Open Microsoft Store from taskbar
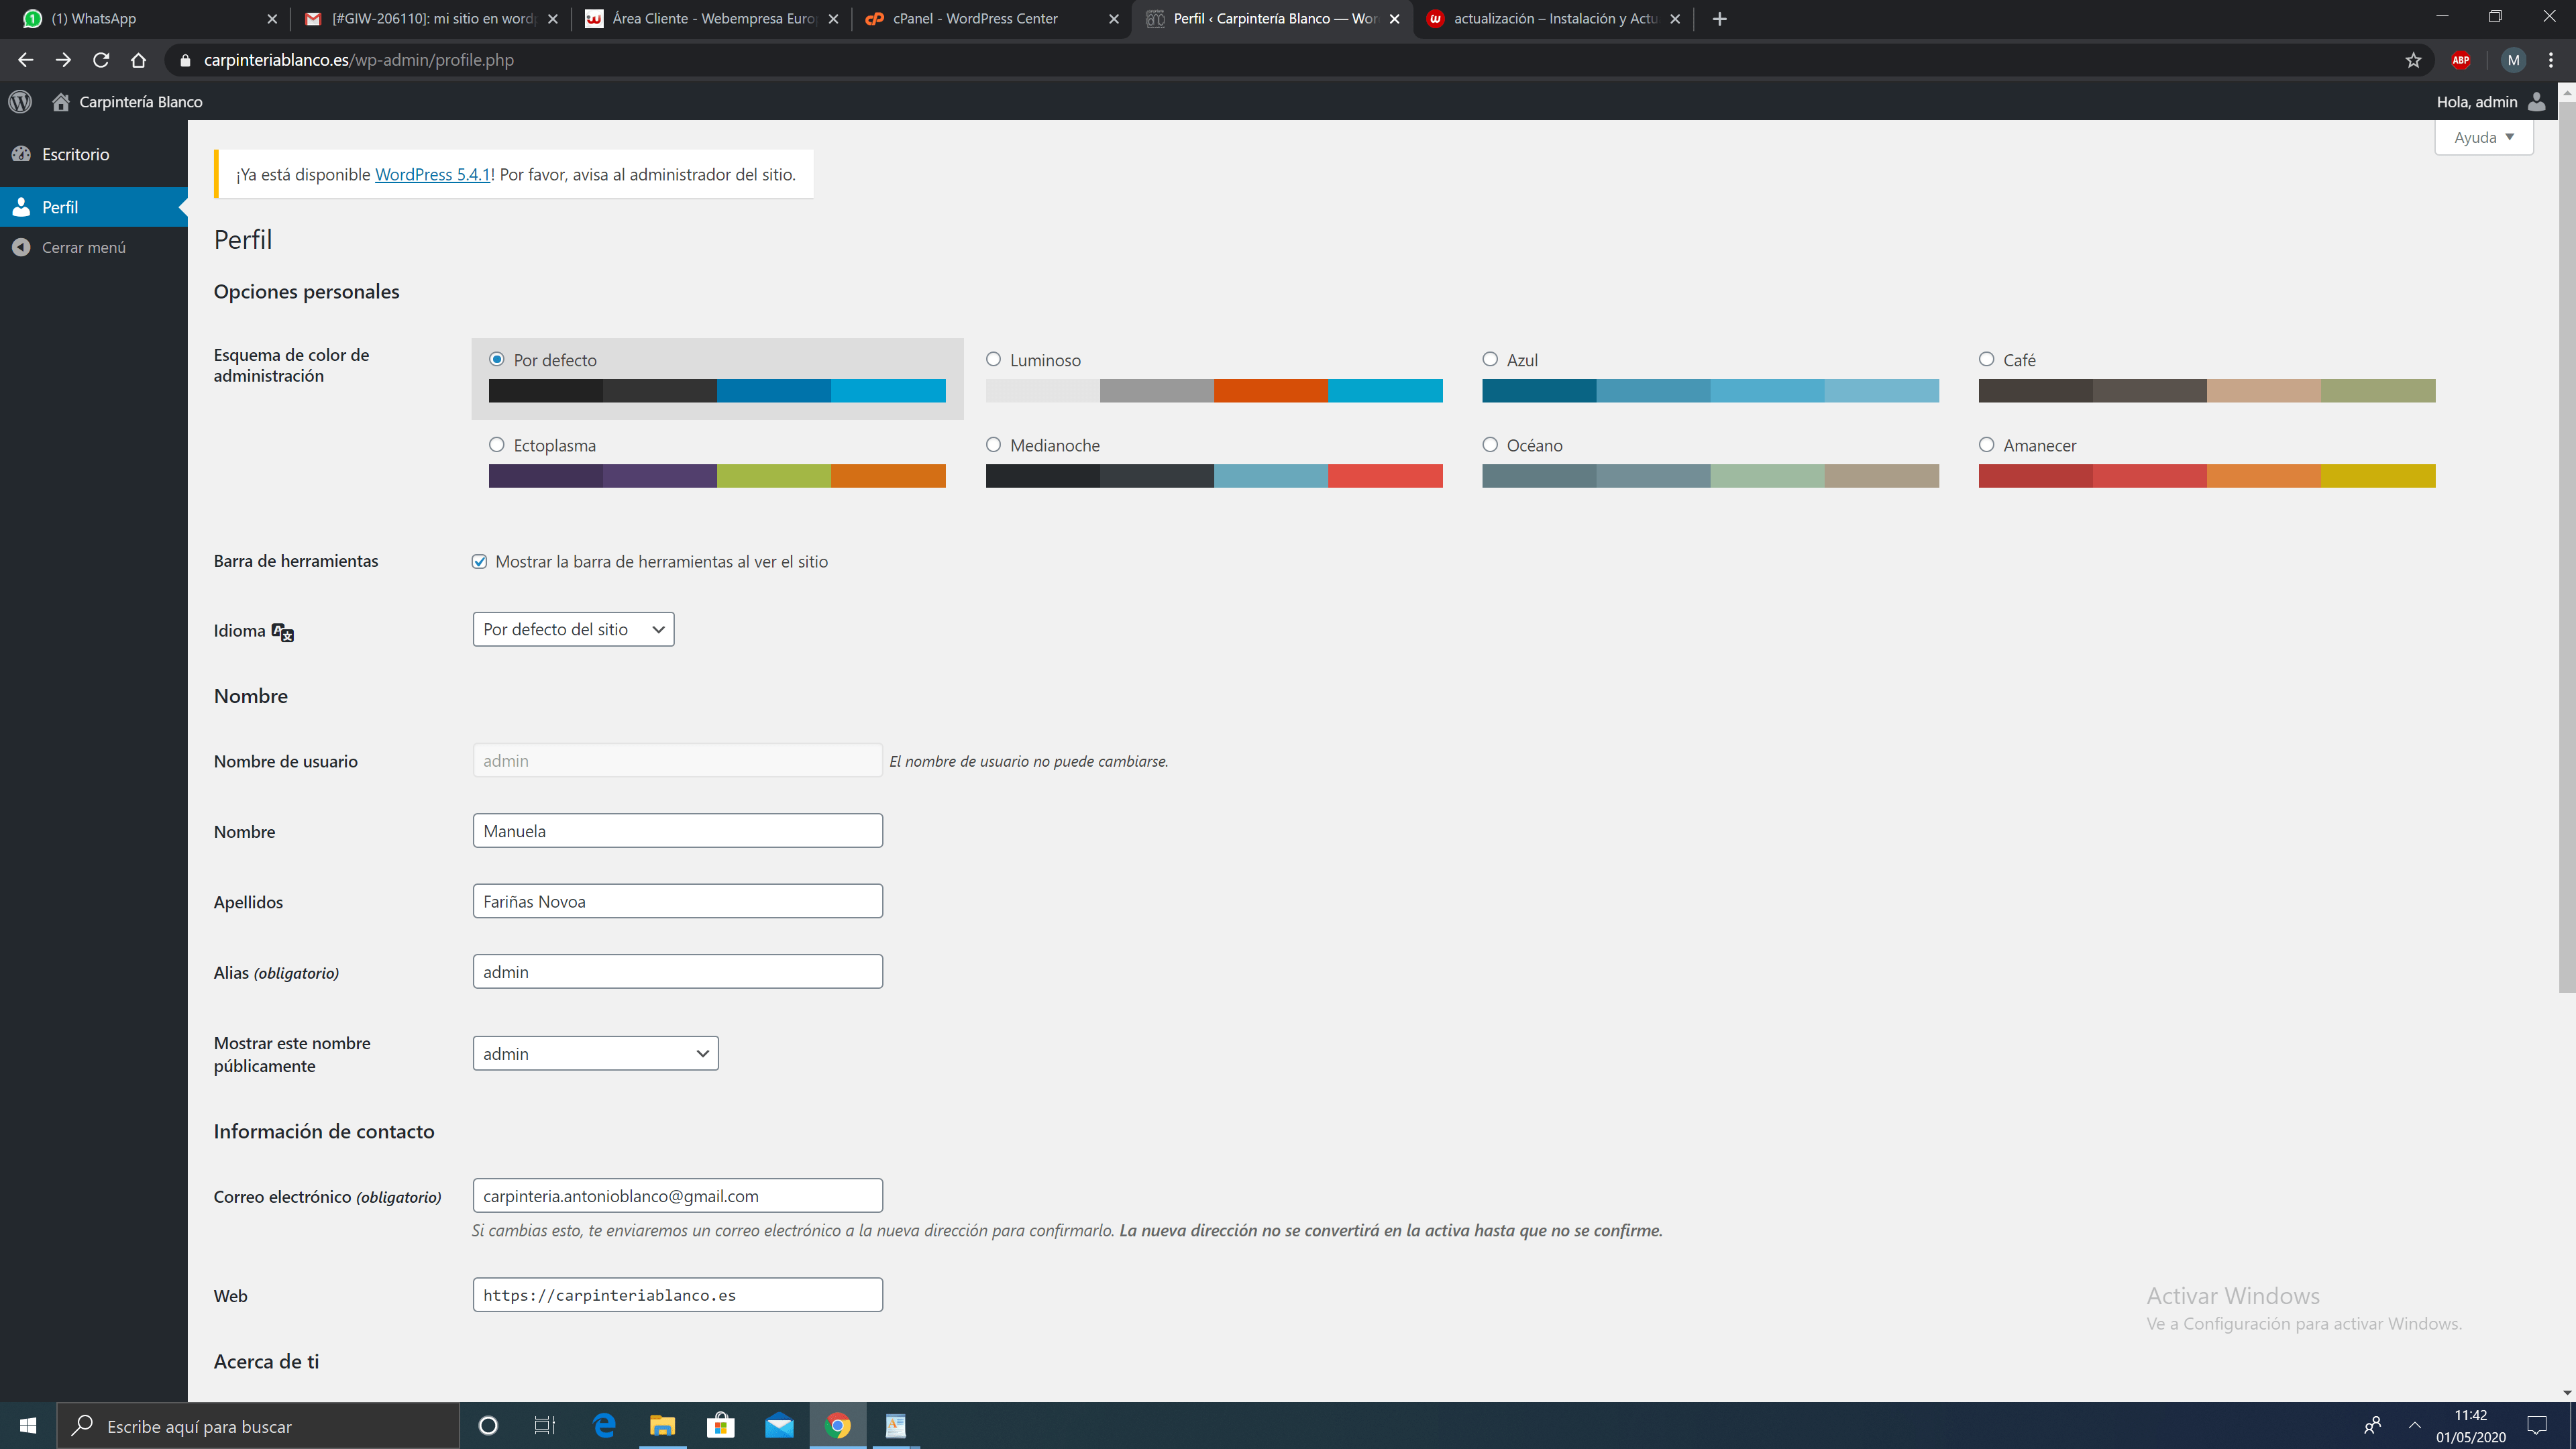The image size is (2576, 1449). [720, 1426]
